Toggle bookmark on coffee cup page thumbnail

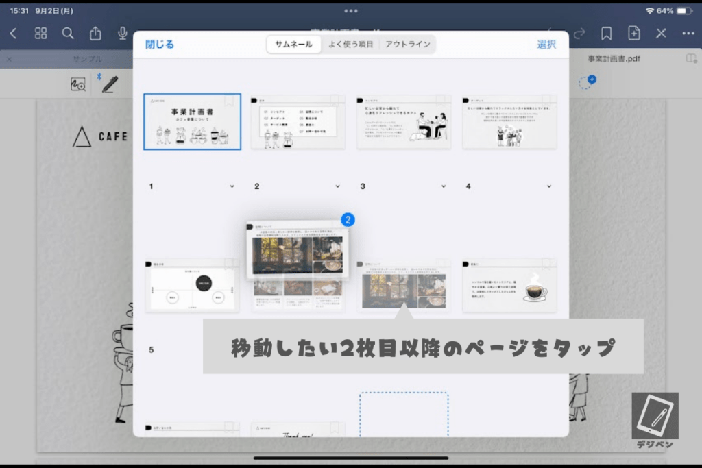click(546, 263)
